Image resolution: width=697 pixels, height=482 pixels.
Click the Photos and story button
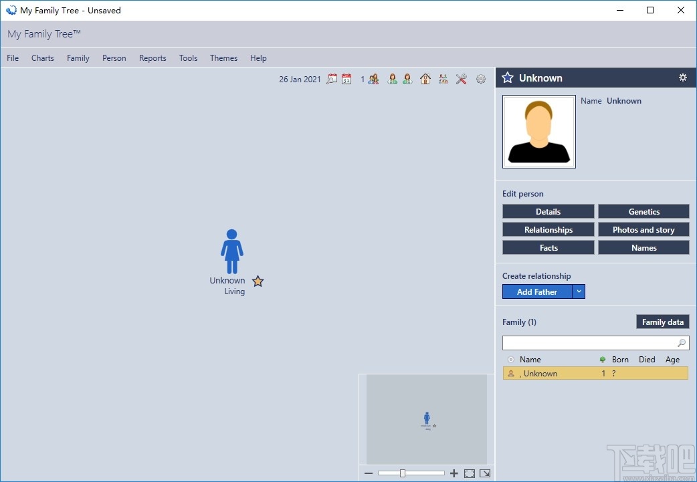tap(643, 230)
